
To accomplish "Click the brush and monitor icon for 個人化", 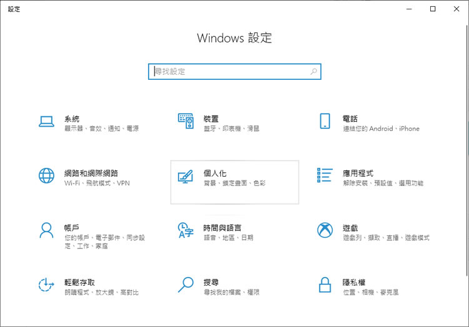I will click(186, 177).
